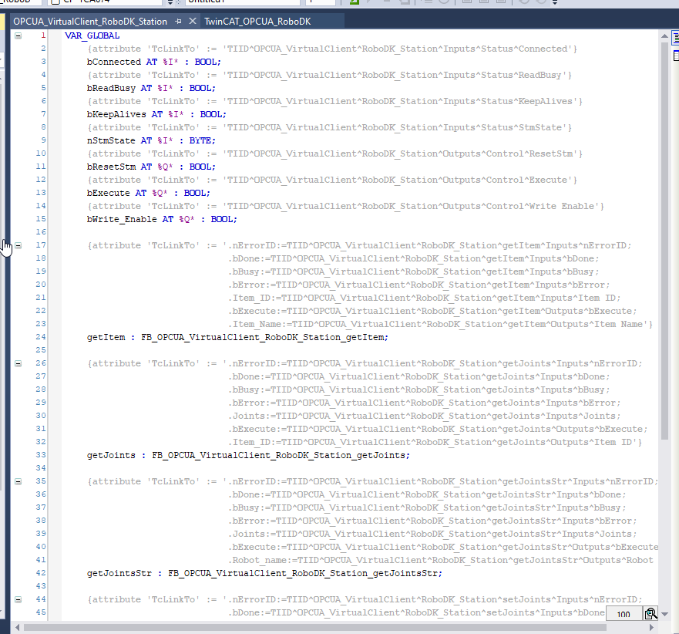Screen dimensions: 679x634
Task: Switch to tabular declaration view icon
Action: (x=676, y=56)
